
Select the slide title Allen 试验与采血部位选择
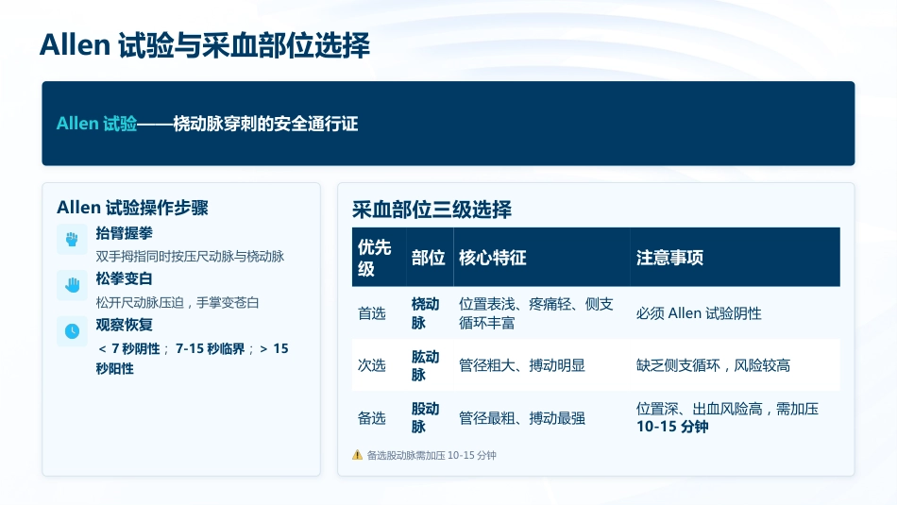click(205, 45)
